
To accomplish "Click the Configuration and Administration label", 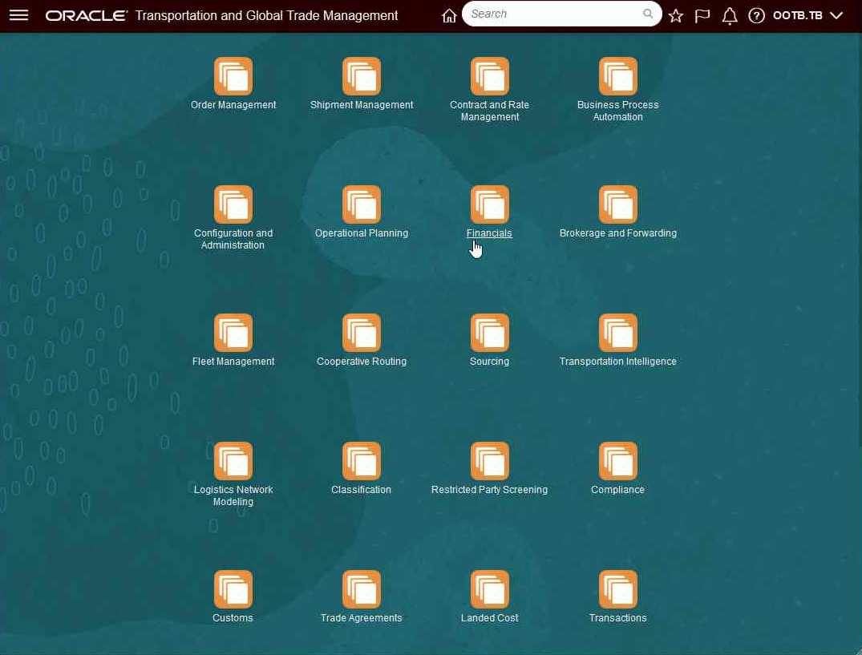I will [x=233, y=239].
